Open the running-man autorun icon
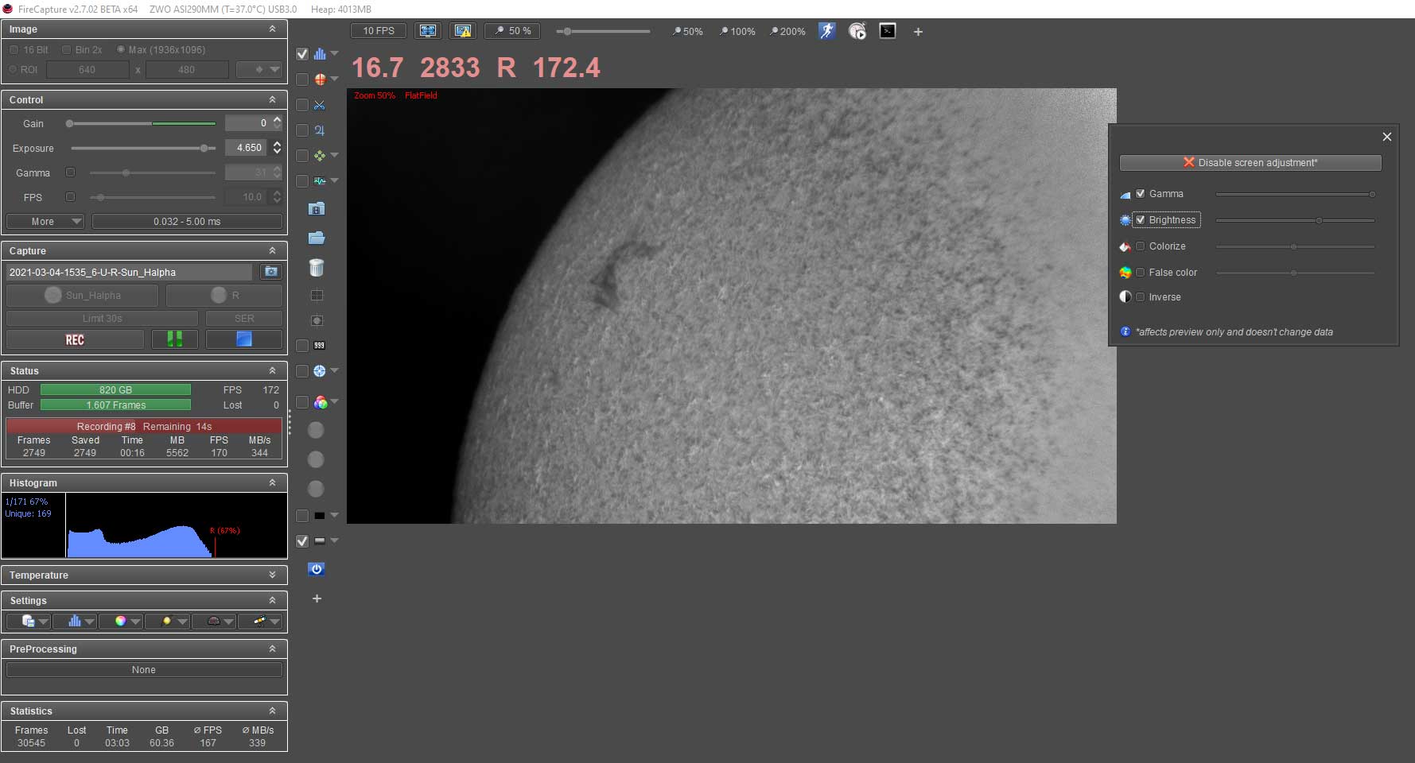The width and height of the screenshot is (1415, 763). coord(827,31)
